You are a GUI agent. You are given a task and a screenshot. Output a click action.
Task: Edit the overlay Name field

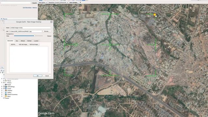30,28
